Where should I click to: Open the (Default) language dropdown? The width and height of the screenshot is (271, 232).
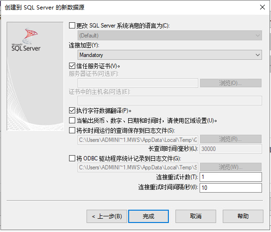pos(170,36)
